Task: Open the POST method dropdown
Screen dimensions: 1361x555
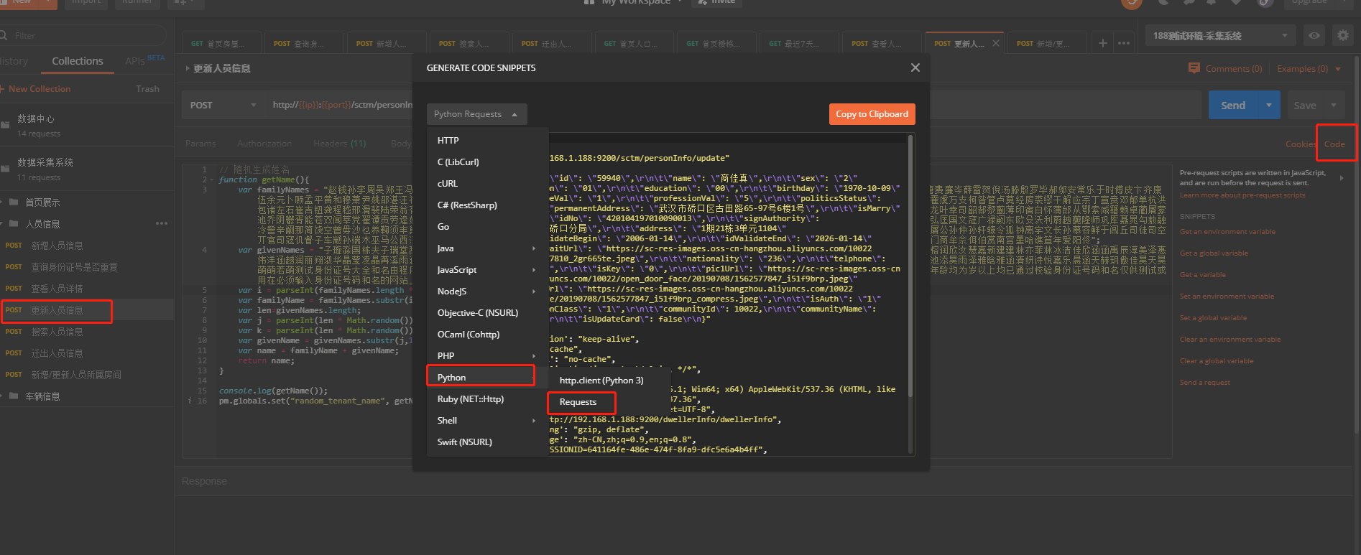Action: (223, 105)
